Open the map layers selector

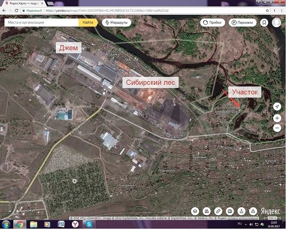(x=195, y=211)
